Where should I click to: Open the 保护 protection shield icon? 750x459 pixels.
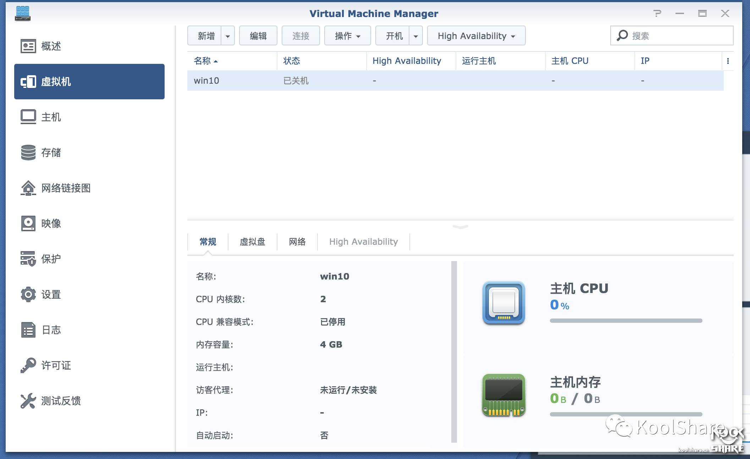[28, 259]
